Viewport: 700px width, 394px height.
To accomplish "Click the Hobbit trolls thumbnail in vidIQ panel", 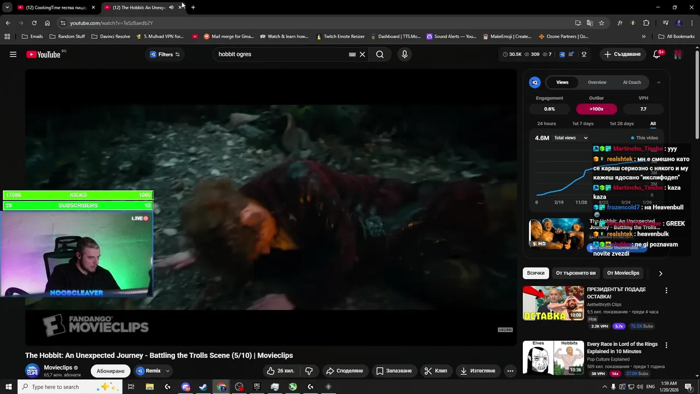I will (x=556, y=234).
